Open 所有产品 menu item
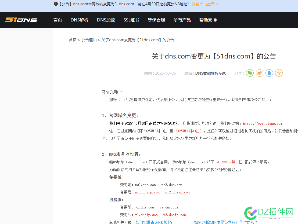The image size is (298, 224). tap(182, 20)
